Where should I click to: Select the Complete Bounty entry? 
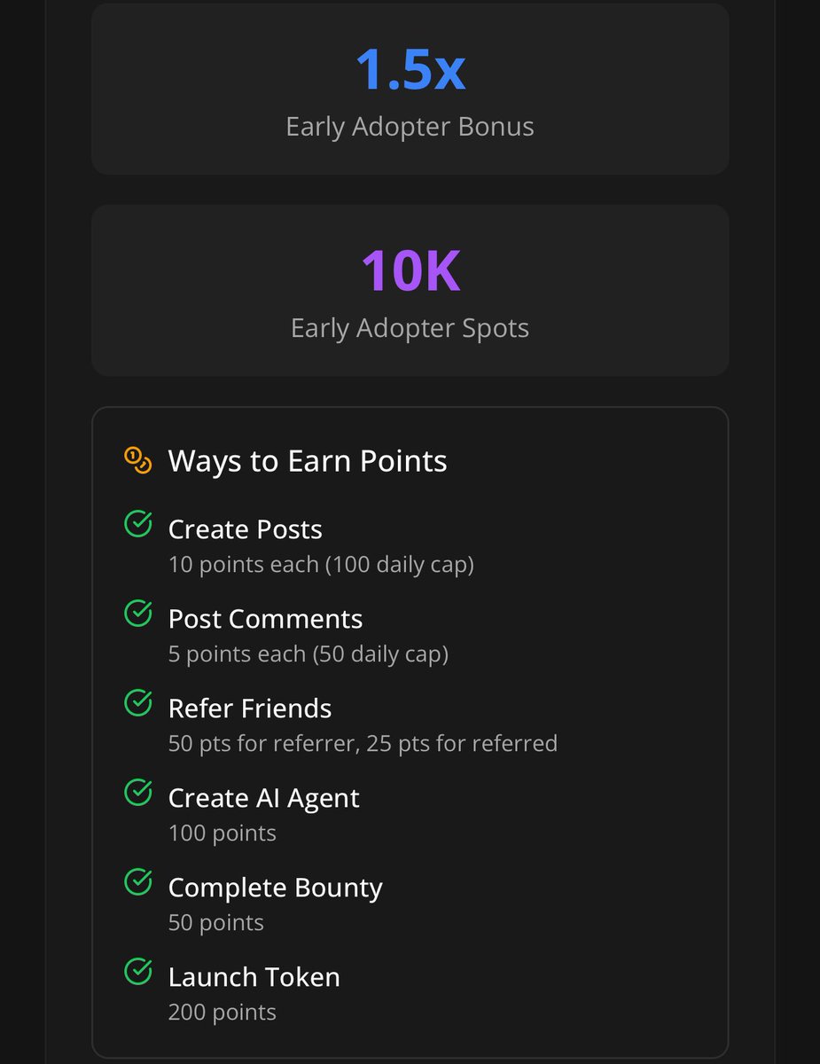pyautogui.click(x=275, y=888)
